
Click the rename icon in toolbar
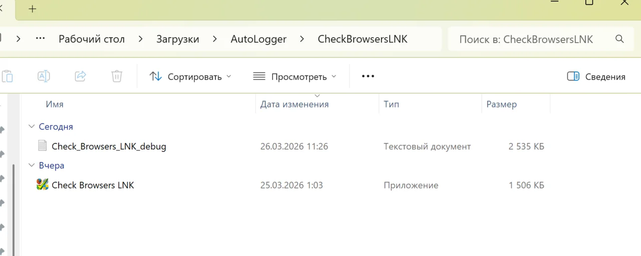[x=44, y=76]
